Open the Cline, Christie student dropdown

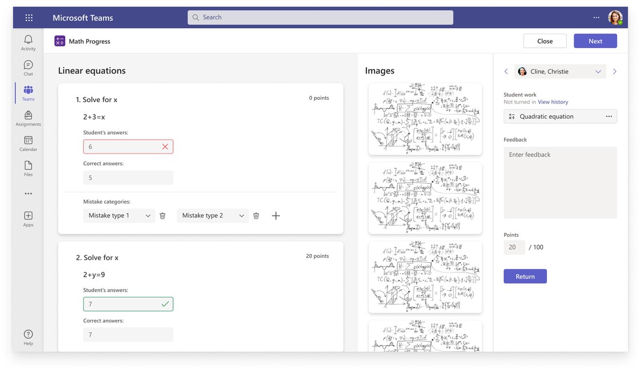tap(560, 71)
